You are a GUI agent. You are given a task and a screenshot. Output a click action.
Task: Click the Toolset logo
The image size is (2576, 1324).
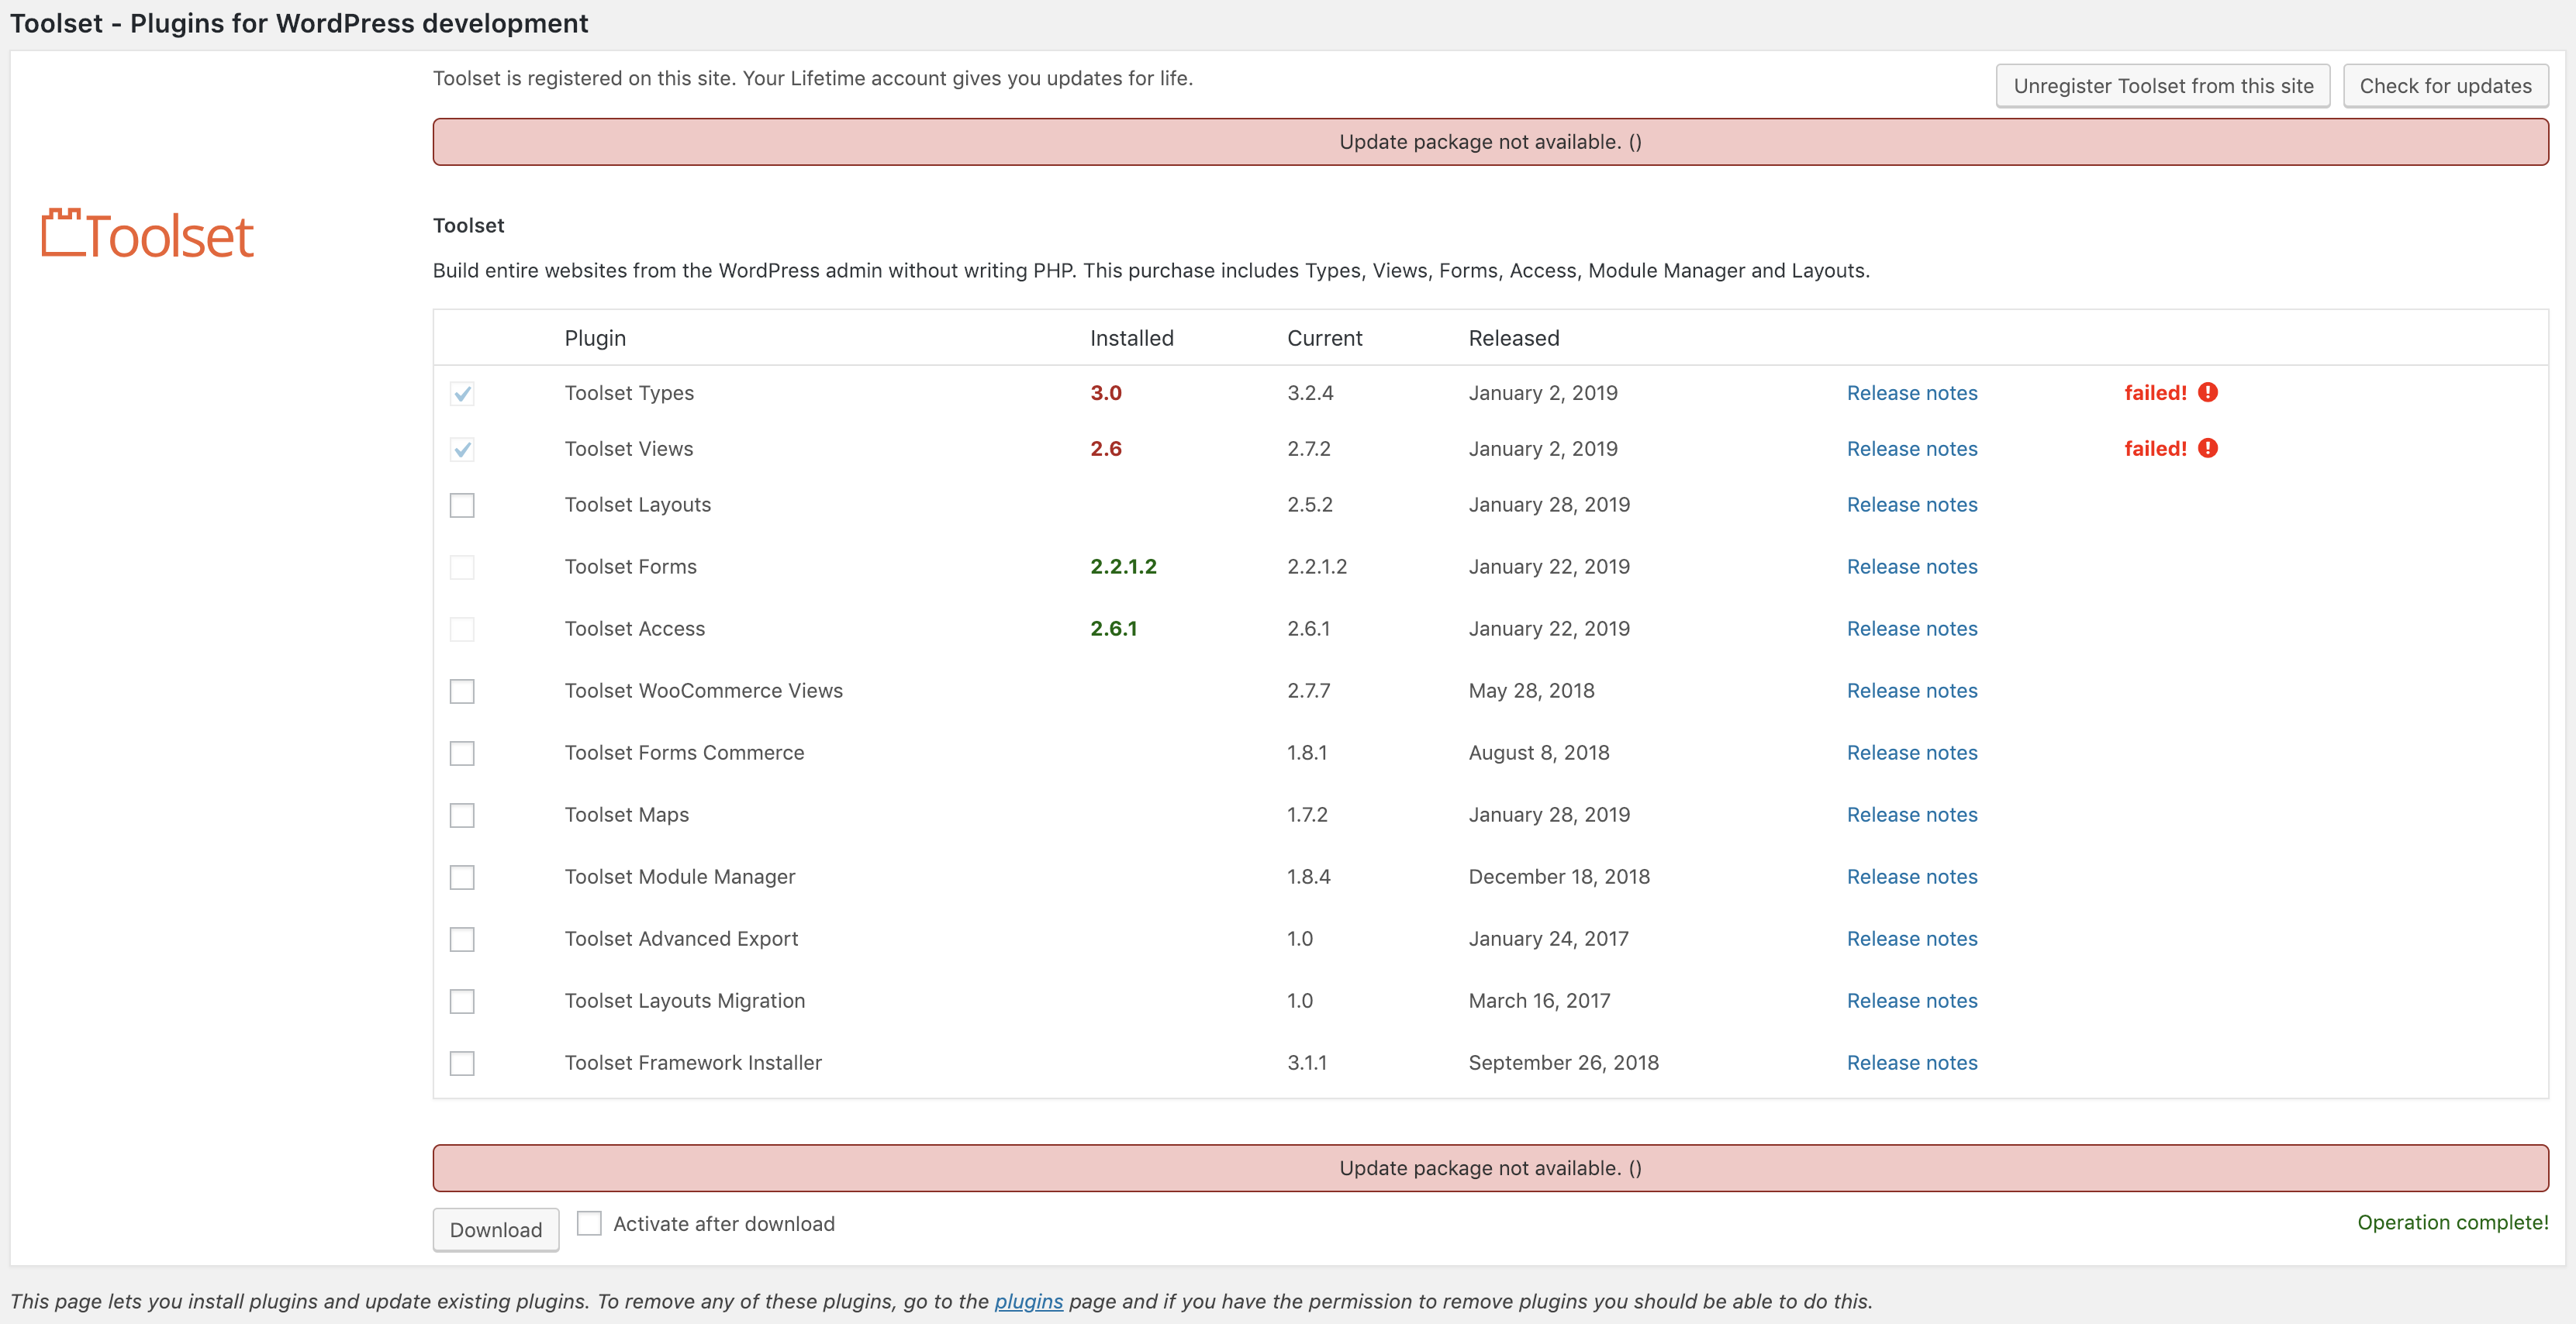click(x=147, y=235)
